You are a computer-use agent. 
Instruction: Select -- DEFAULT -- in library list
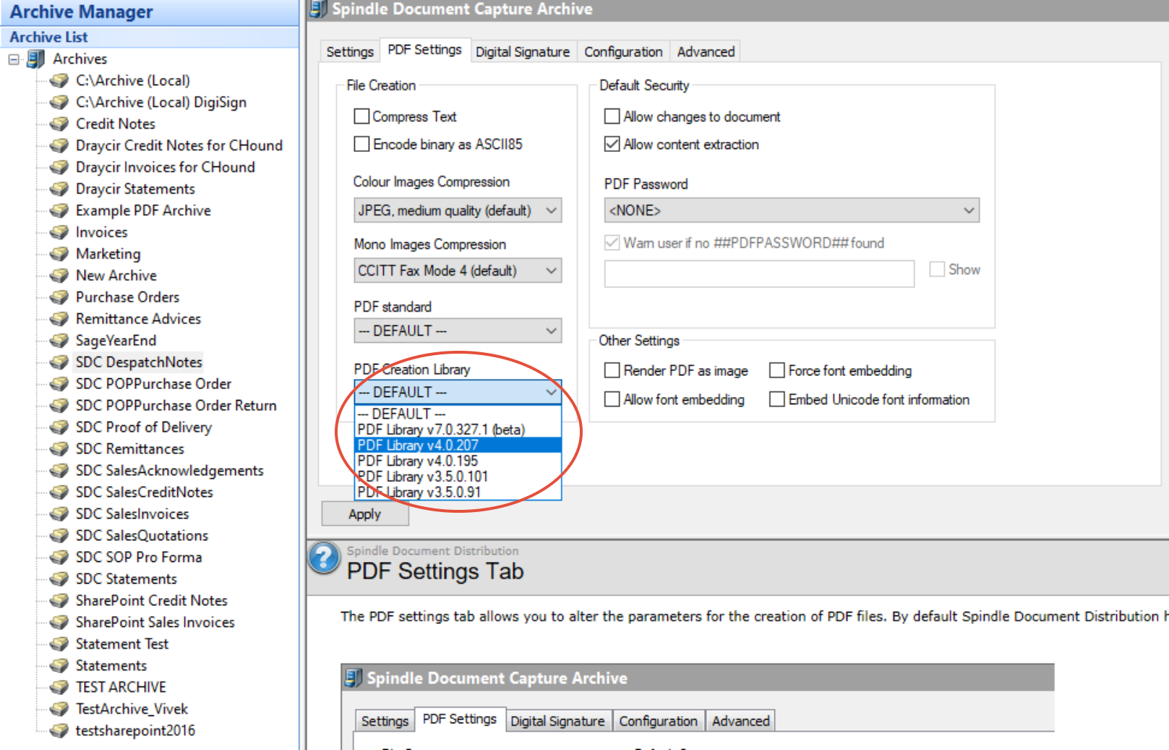coord(458,414)
